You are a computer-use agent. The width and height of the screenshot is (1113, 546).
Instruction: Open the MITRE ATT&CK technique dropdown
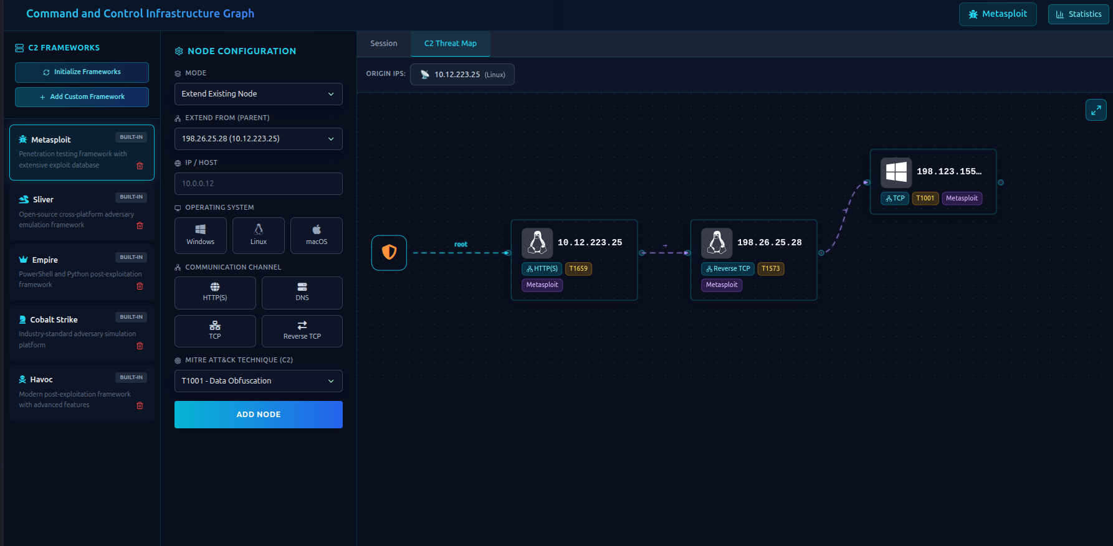259,381
